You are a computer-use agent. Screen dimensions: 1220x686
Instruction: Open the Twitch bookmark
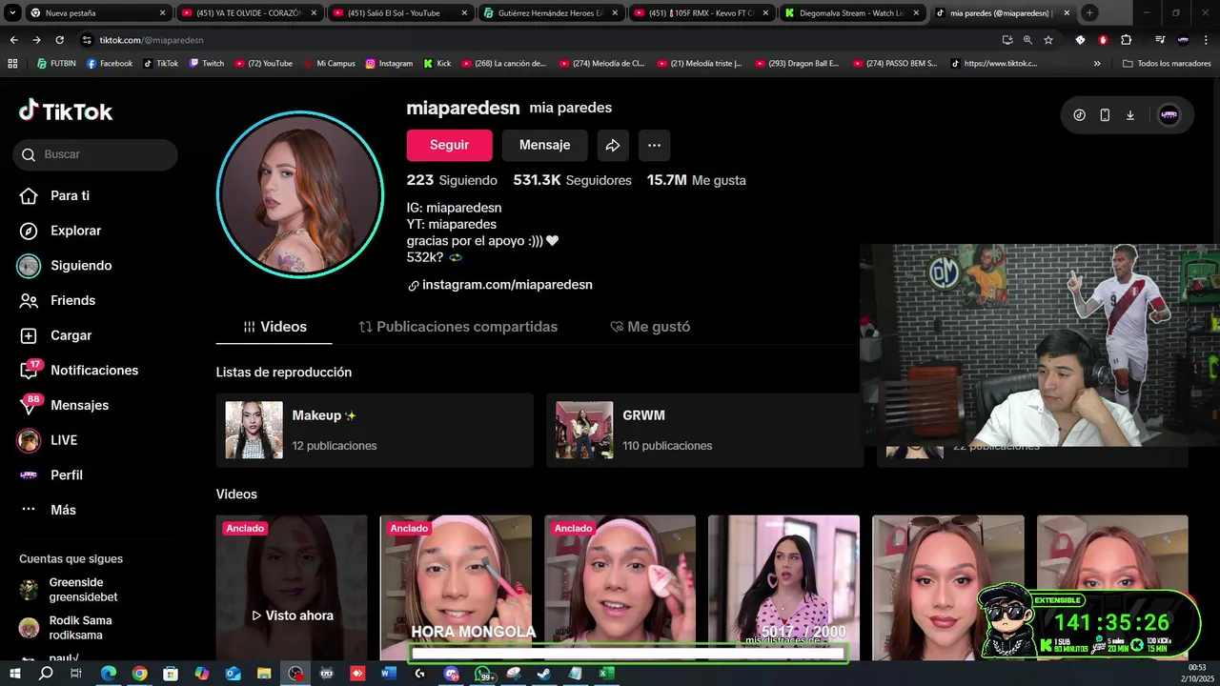click(207, 64)
